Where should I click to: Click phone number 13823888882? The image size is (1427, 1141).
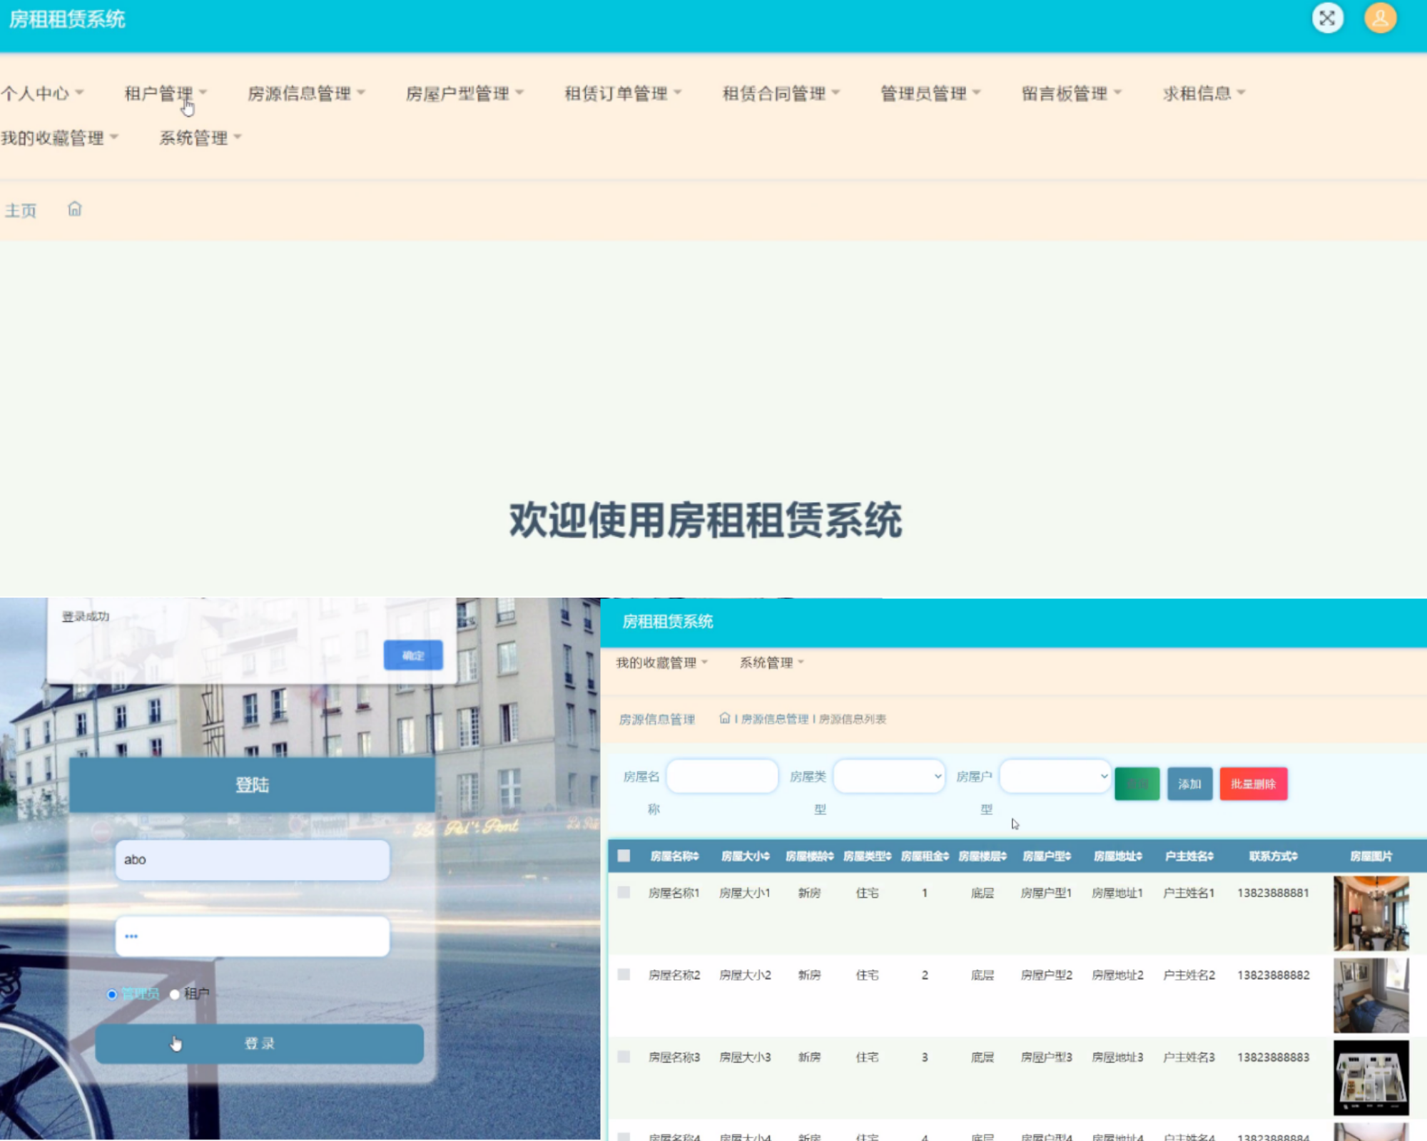(1274, 975)
